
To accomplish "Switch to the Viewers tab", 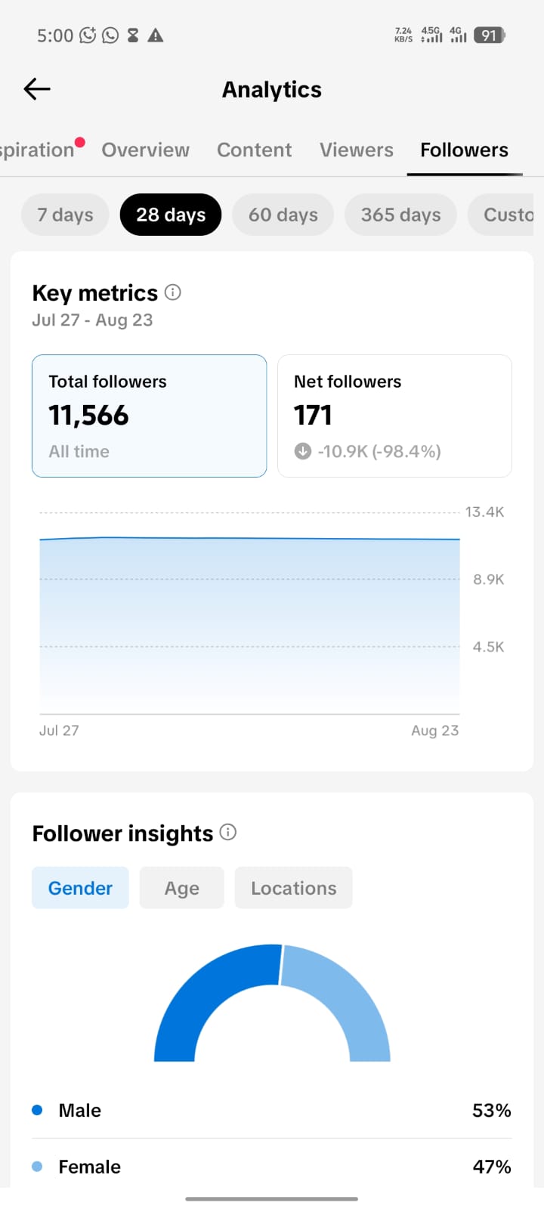I will [357, 150].
